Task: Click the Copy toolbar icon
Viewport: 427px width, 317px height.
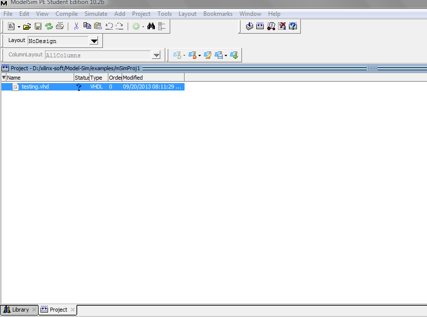Action: 87,26
